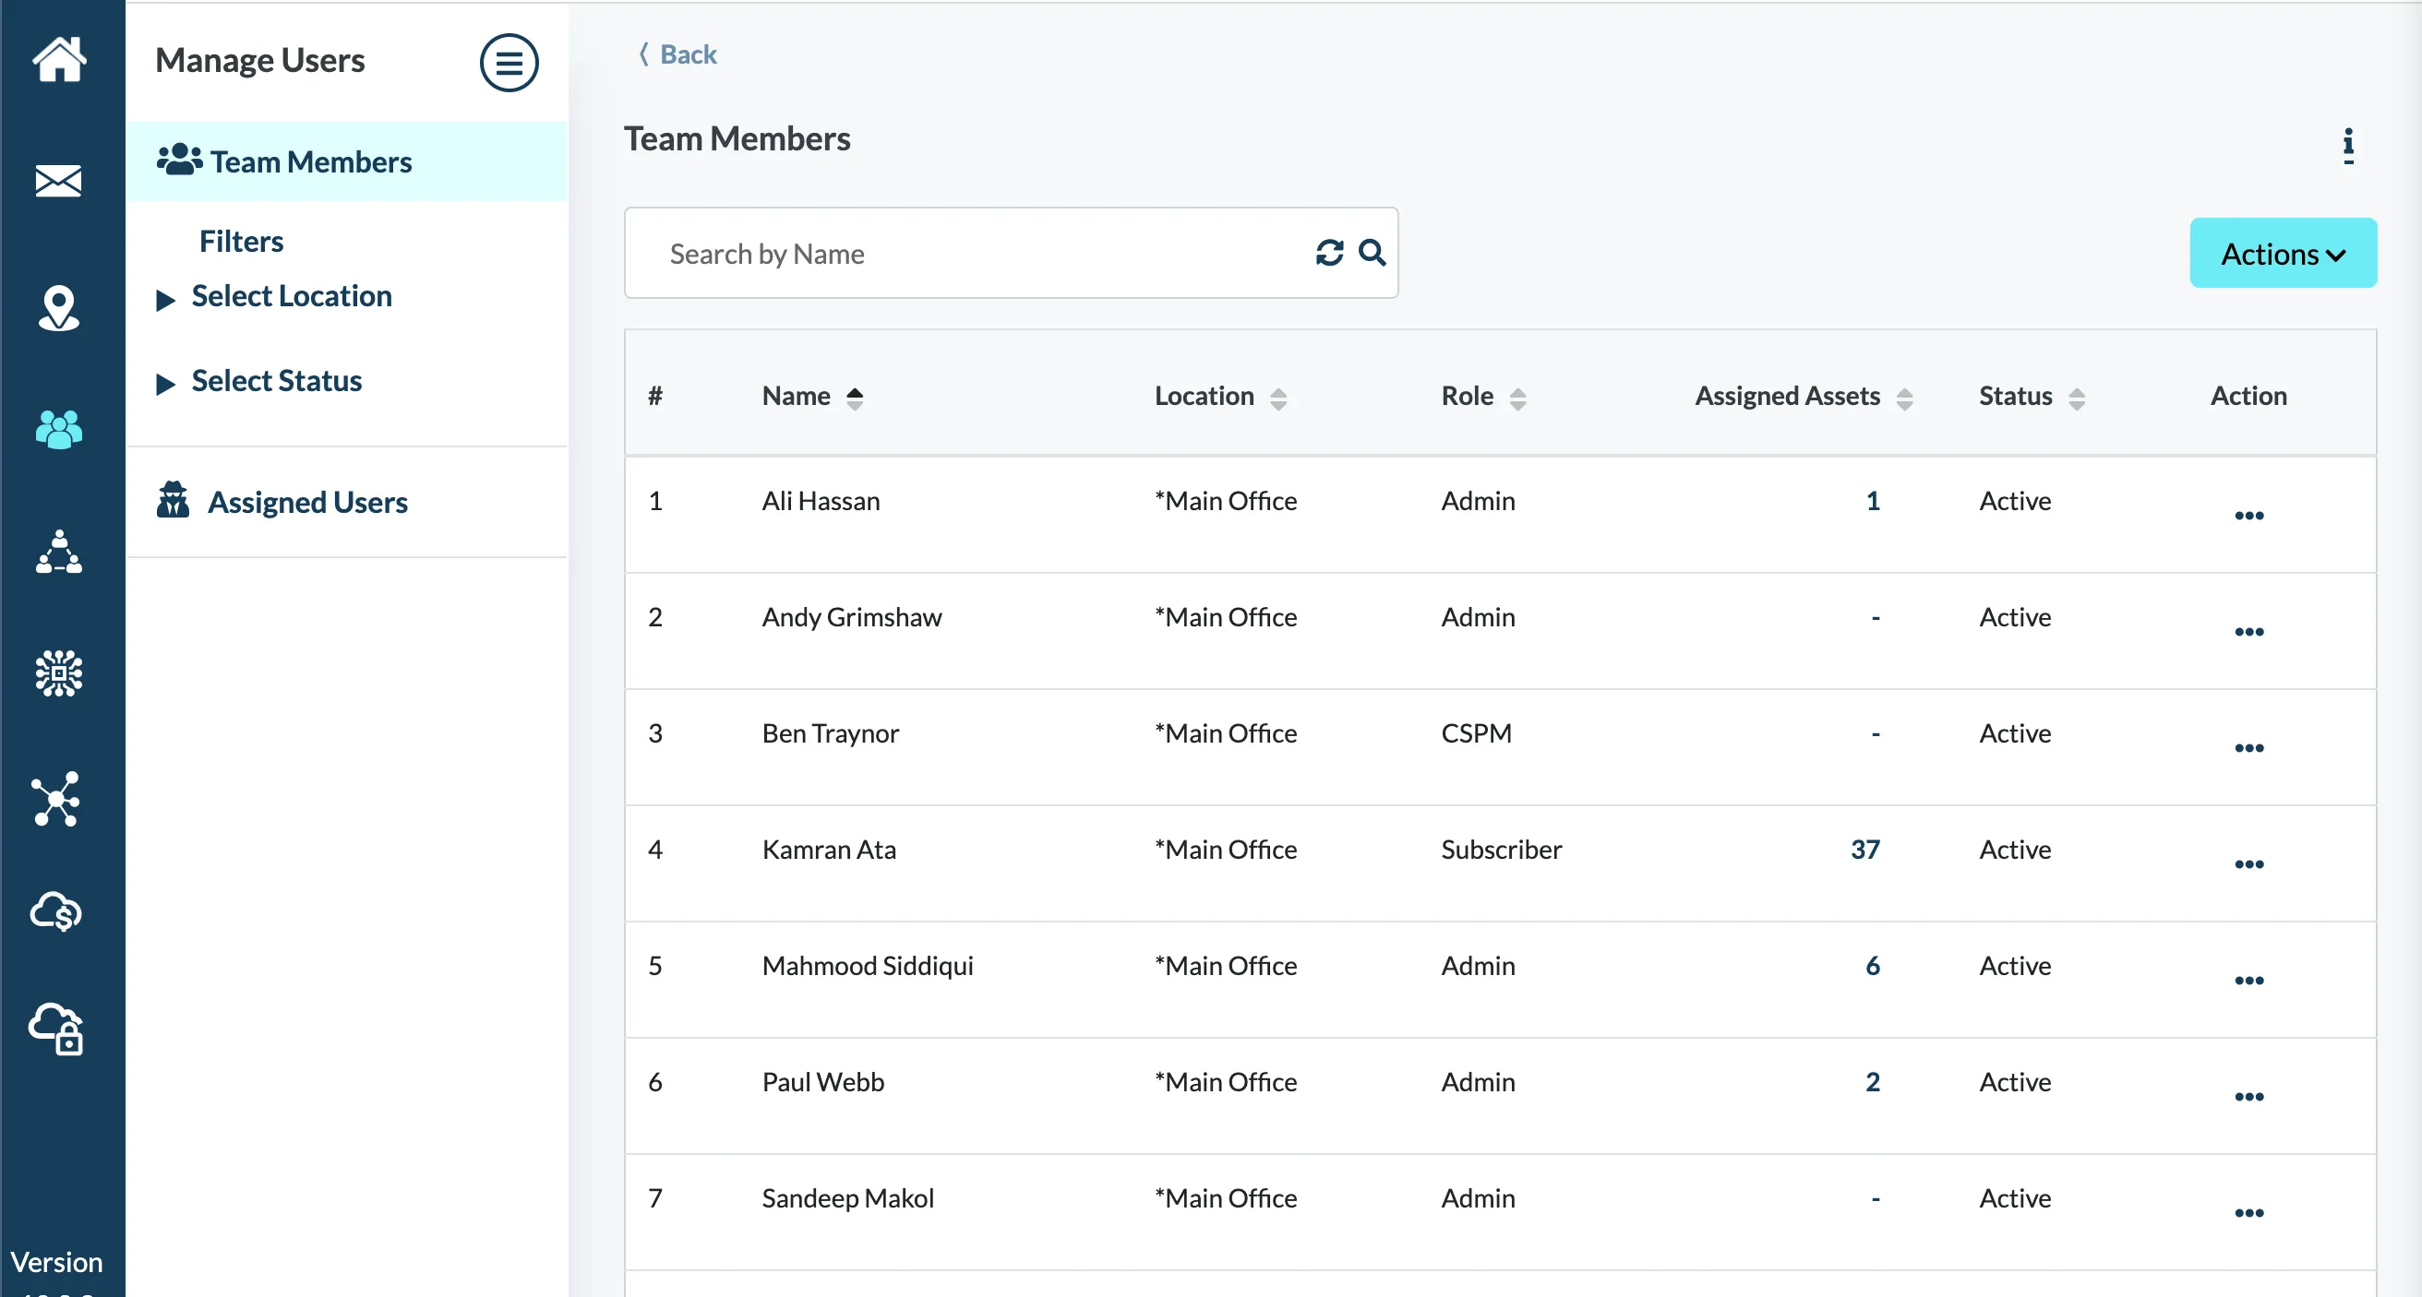
Task: Expand the Select Status filter
Action: pyautogui.click(x=275, y=381)
